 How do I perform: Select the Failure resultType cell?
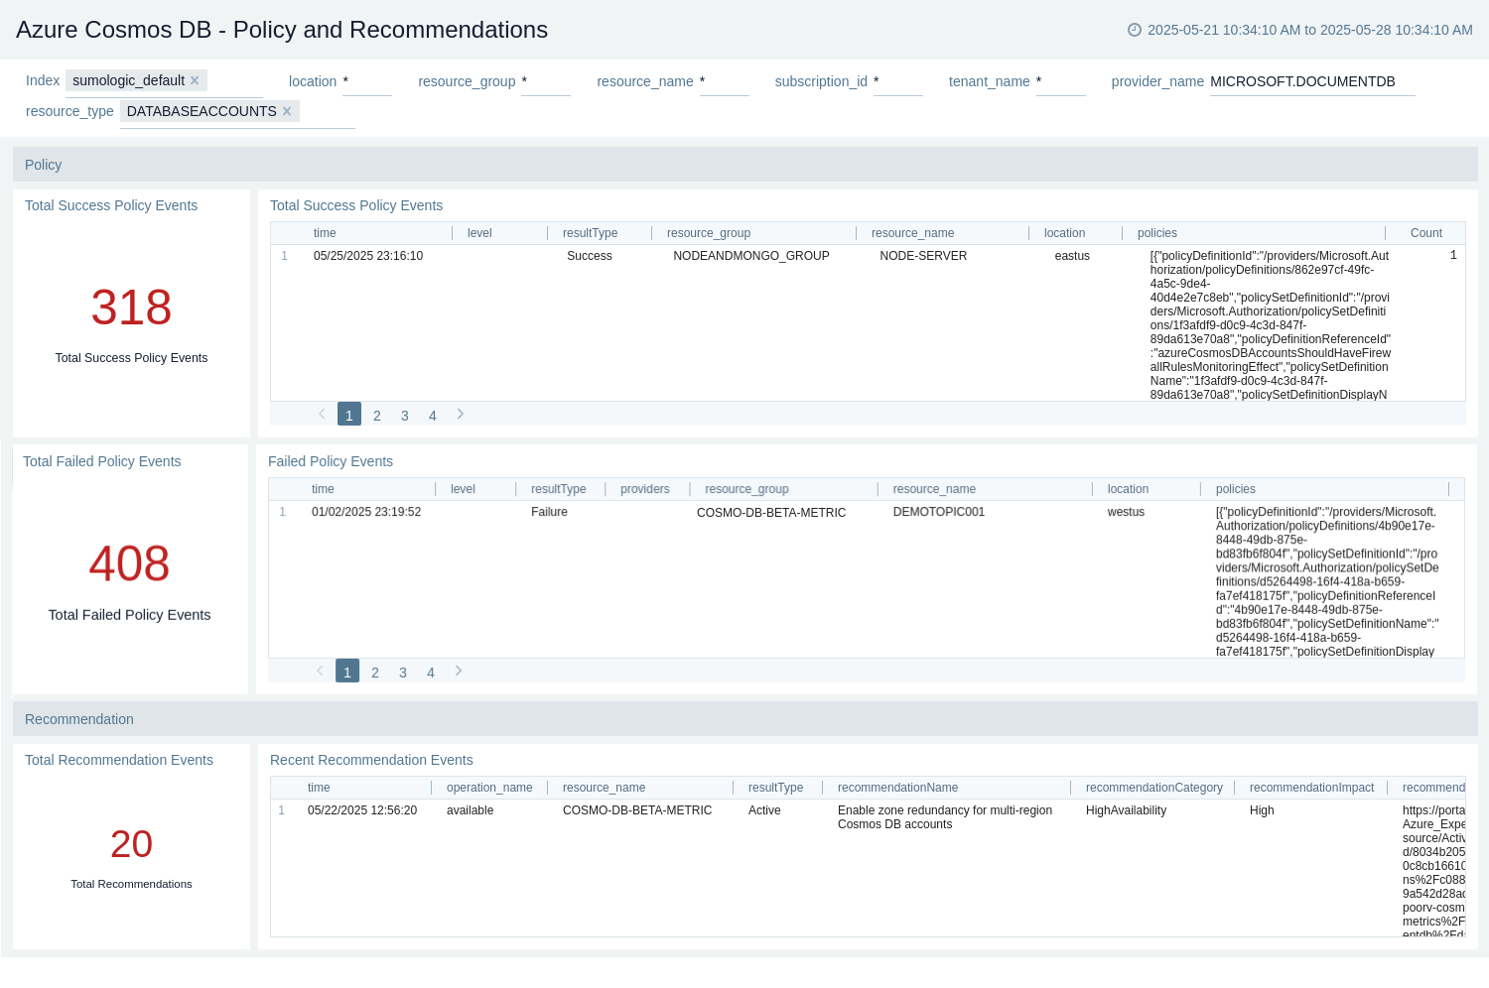[x=549, y=512]
